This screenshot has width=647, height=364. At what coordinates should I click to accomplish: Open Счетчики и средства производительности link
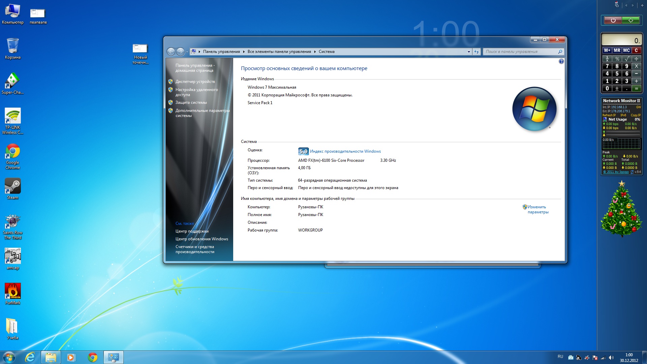(x=195, y=249)
